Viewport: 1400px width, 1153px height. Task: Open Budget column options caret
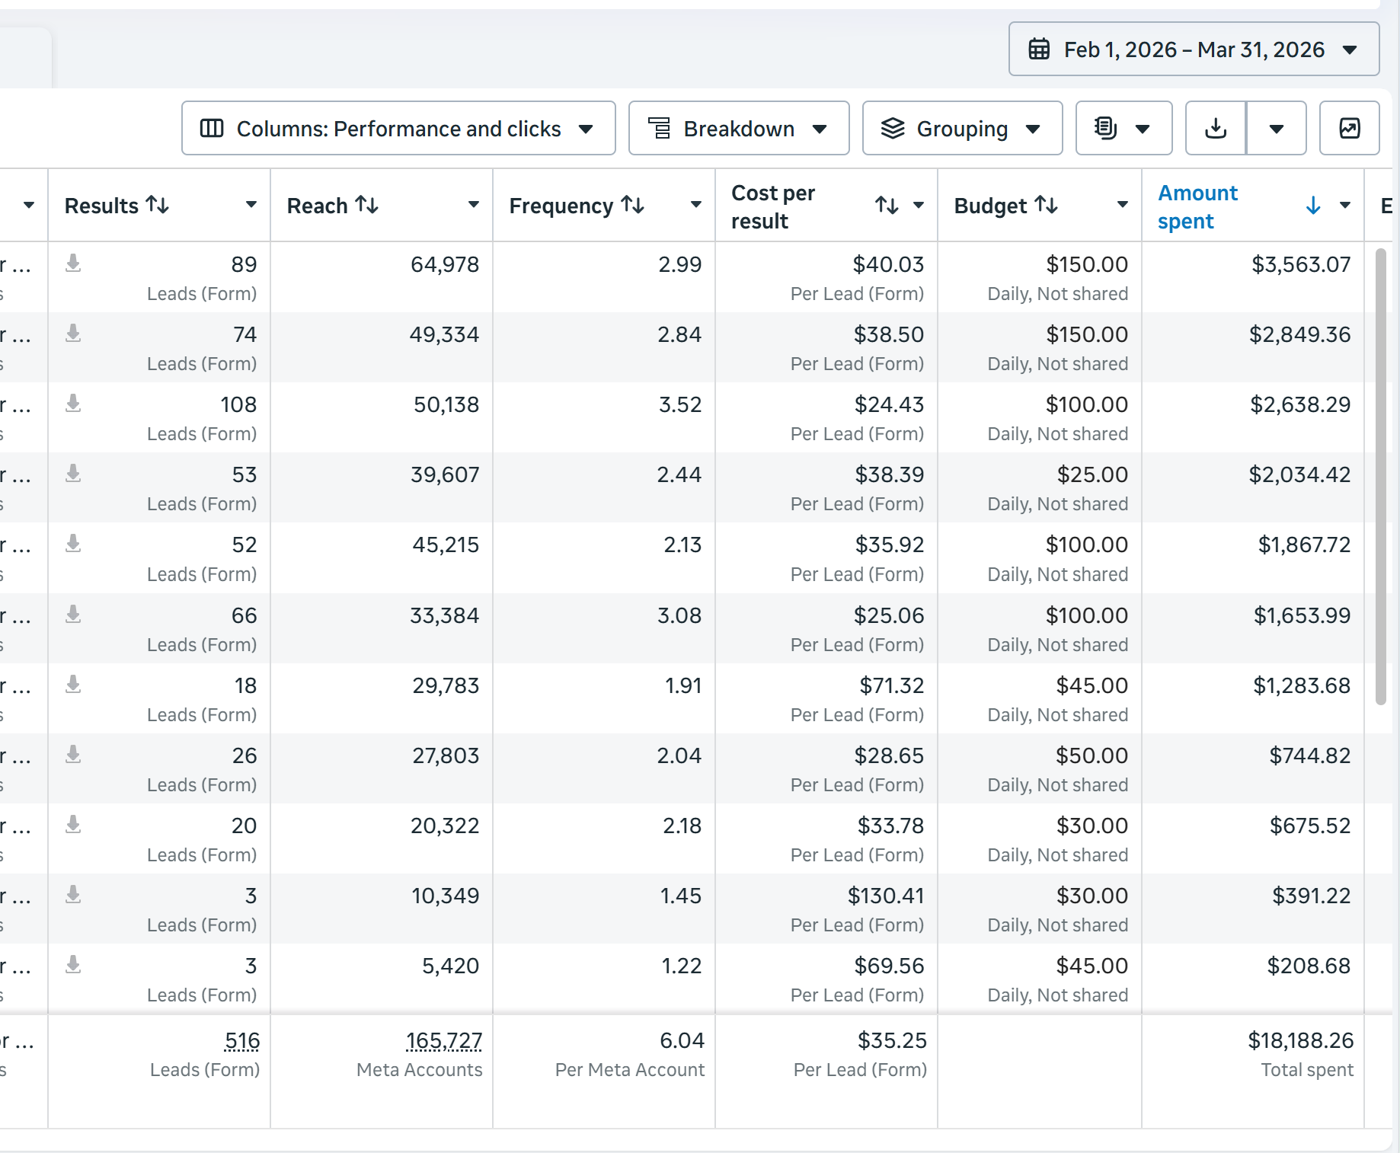pos(1122,205)
